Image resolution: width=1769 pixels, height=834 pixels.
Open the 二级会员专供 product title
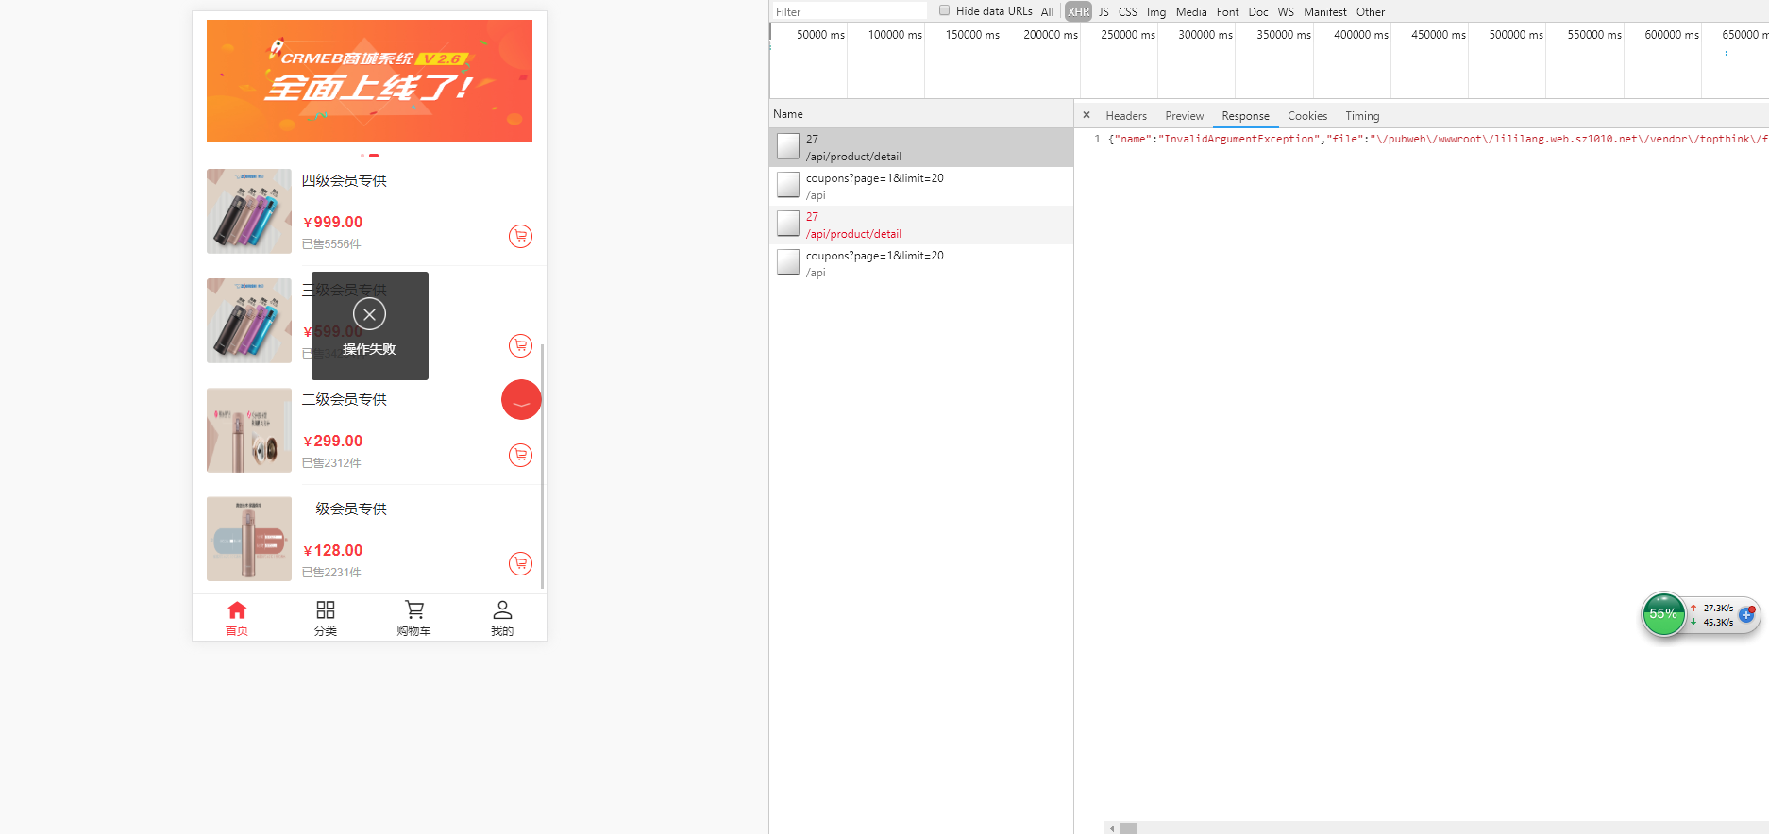(345, 399)
